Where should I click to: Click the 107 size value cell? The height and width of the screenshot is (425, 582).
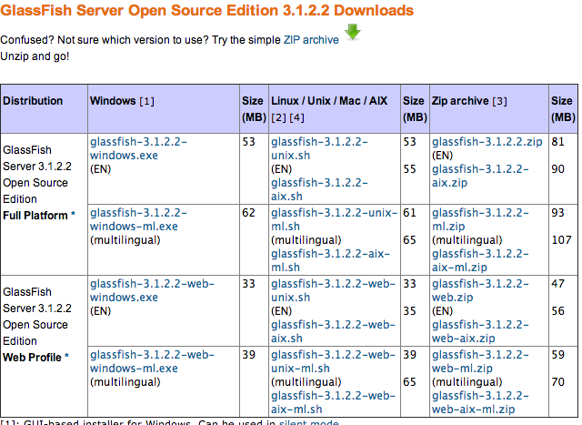pyautogui.click(x=562, y=240)
